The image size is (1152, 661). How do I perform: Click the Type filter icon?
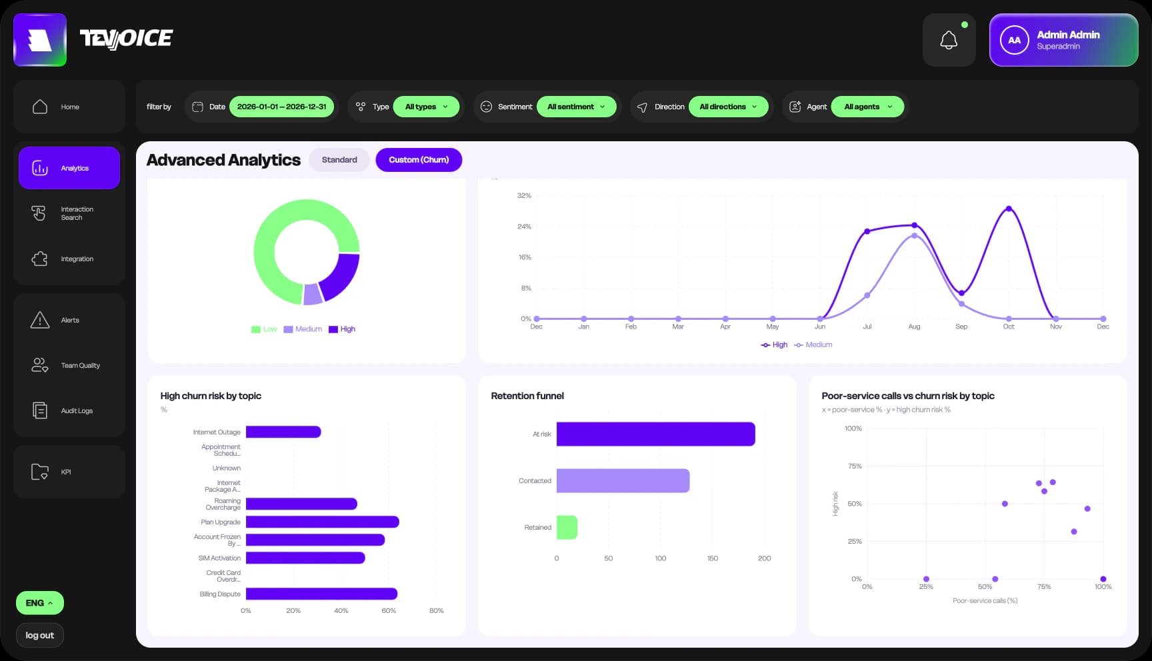(361, 107)
